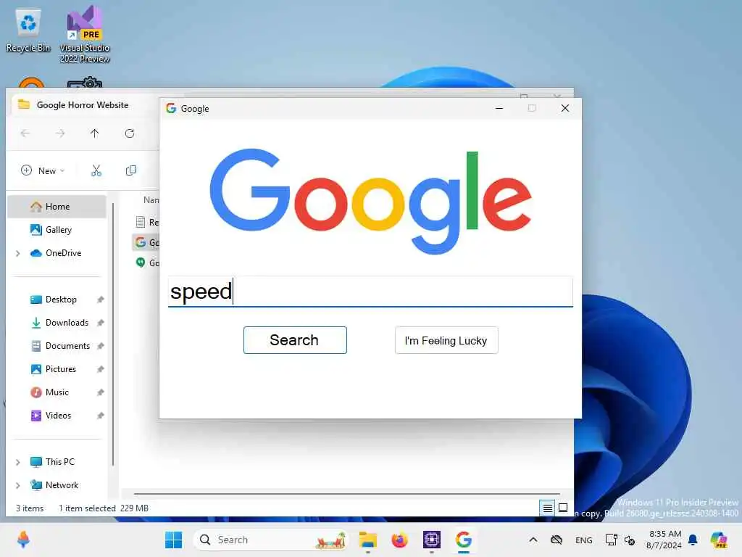Select the text file starting with Re

coord(146,222)
